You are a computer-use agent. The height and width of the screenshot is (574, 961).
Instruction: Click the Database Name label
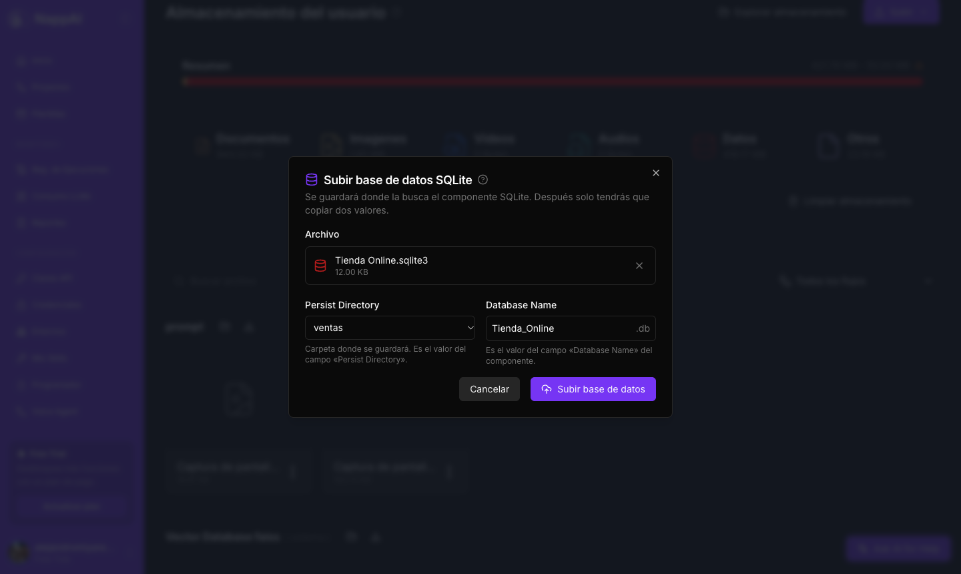click(521, 305)
